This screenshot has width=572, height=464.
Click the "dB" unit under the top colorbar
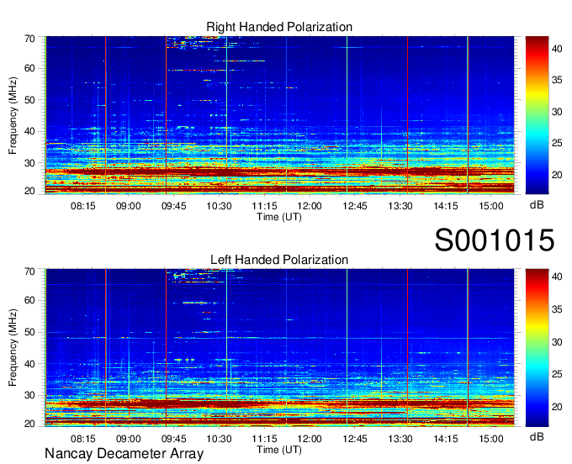click(x=537, y=205)
